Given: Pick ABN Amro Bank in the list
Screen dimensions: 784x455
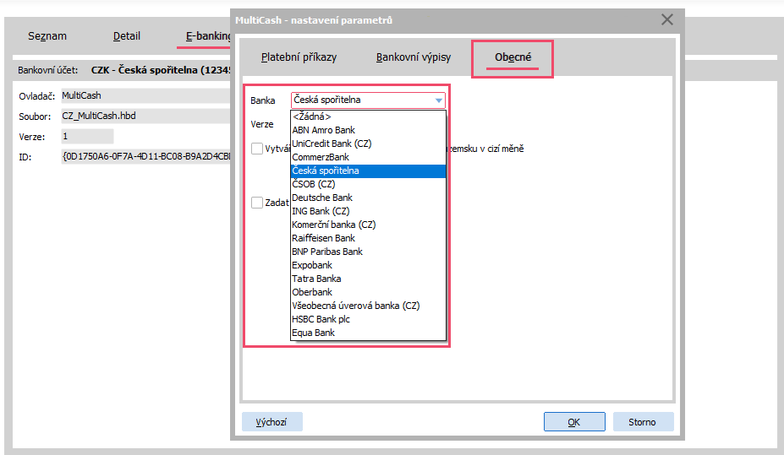Looking at the screenshot, I should pos(368,130).
